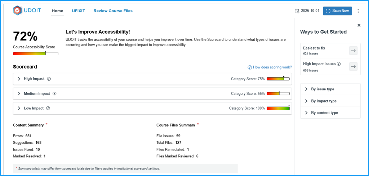
Task: Expand the By content type section
Action: [306, 113]
